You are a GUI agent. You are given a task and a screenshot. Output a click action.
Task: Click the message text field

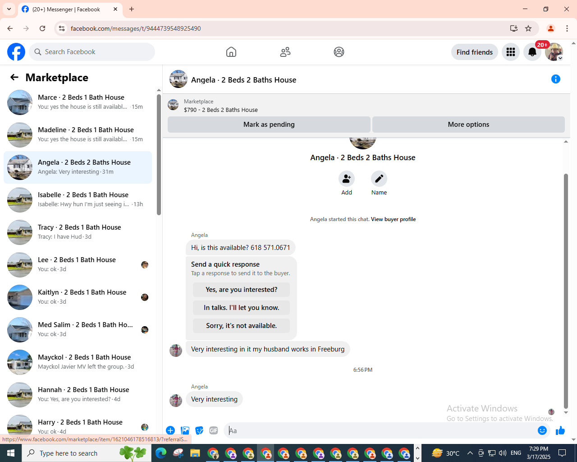point(381,430)
